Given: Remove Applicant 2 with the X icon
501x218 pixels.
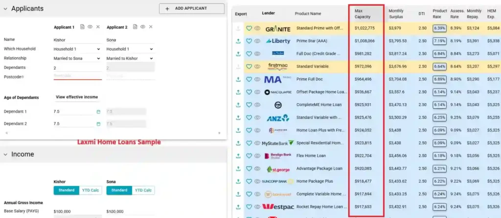Looking at the screenshot, I should 151,27.
